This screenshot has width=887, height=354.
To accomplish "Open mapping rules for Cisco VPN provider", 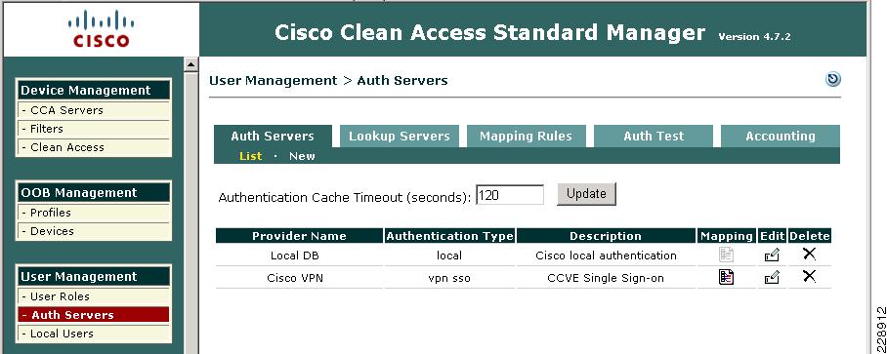I will (727, 277).
